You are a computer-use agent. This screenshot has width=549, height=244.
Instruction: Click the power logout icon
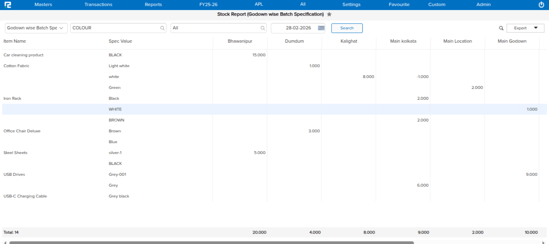coord(541,5)
